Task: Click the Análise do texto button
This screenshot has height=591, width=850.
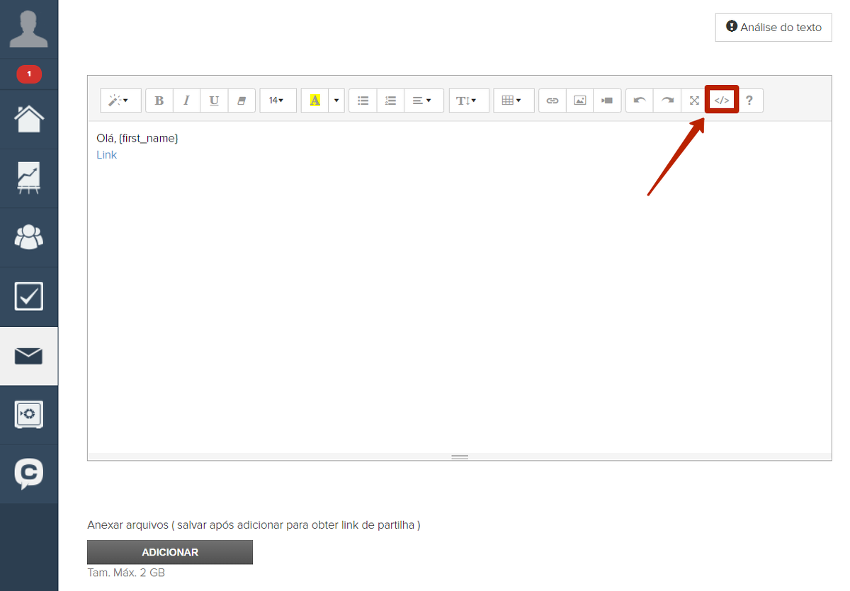Action: [x=773, y=28]
